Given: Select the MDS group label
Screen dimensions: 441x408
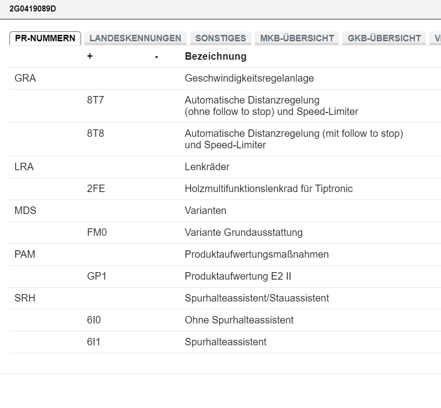Looking at the screenshot, I should pos(25,210).
